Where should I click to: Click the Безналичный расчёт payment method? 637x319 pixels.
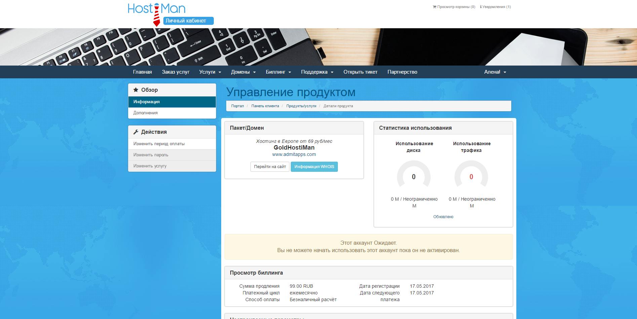(313, 300)
